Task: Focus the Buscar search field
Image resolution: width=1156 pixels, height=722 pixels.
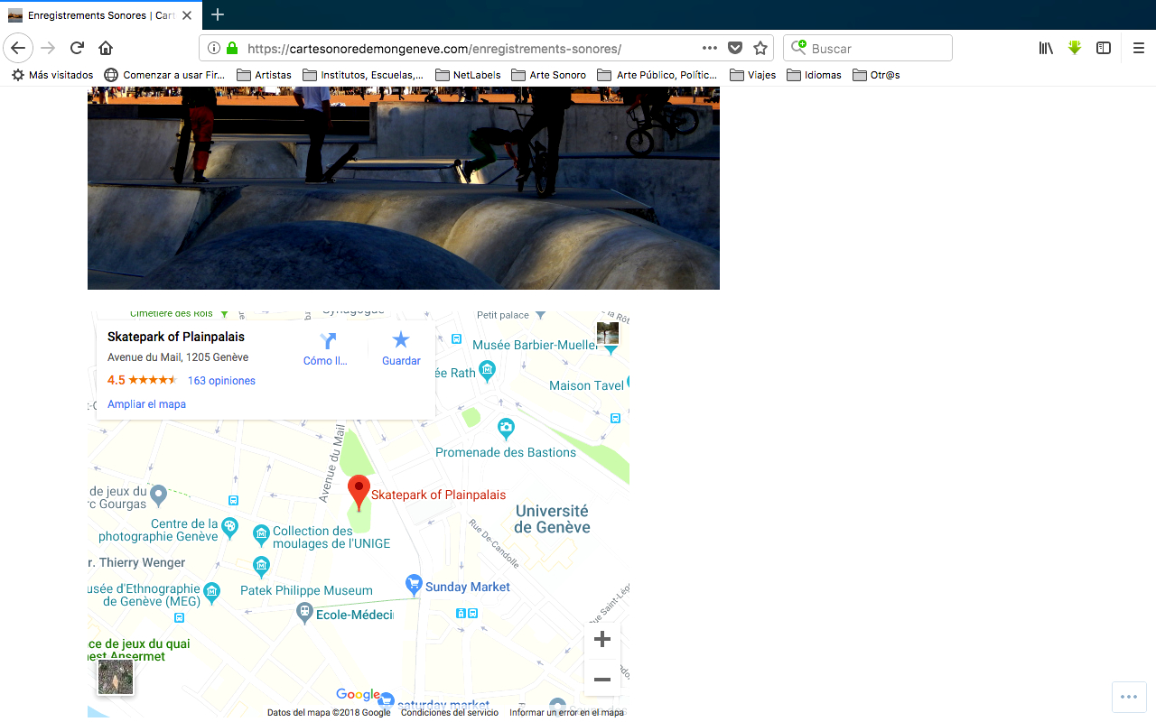Action: pos(876,48)
